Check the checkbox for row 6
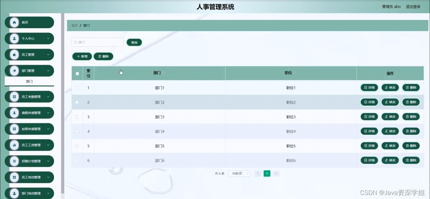Image resolution: width=430 pixels, height=199 pixels. [x=77, y=161]
